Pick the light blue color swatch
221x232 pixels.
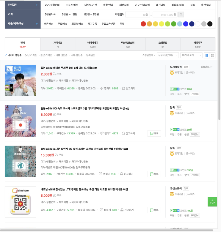tap(180, 24)
